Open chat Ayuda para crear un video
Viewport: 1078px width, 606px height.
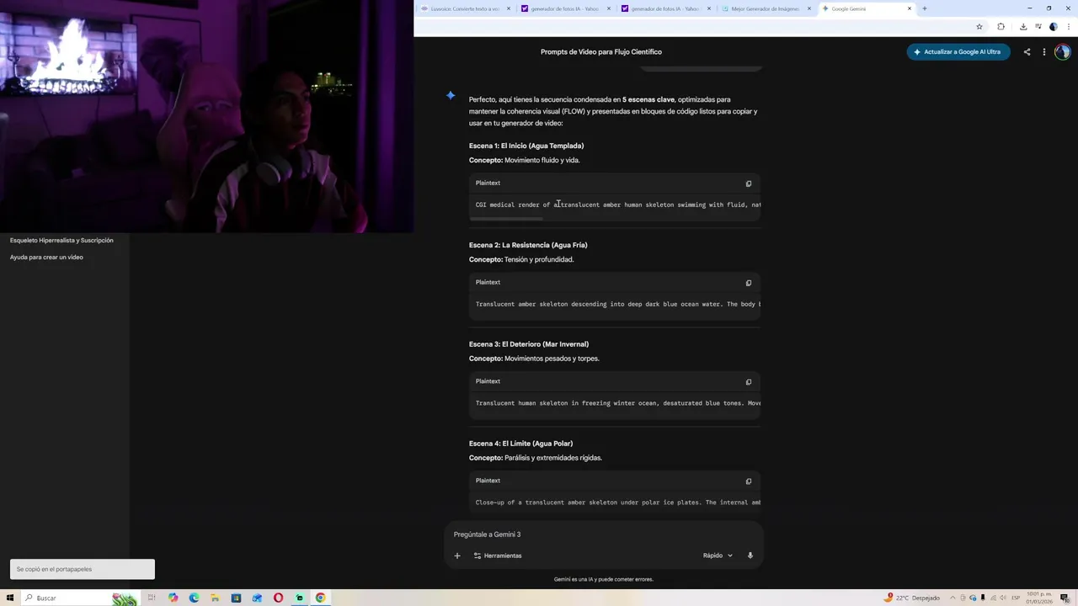point(46,257)
